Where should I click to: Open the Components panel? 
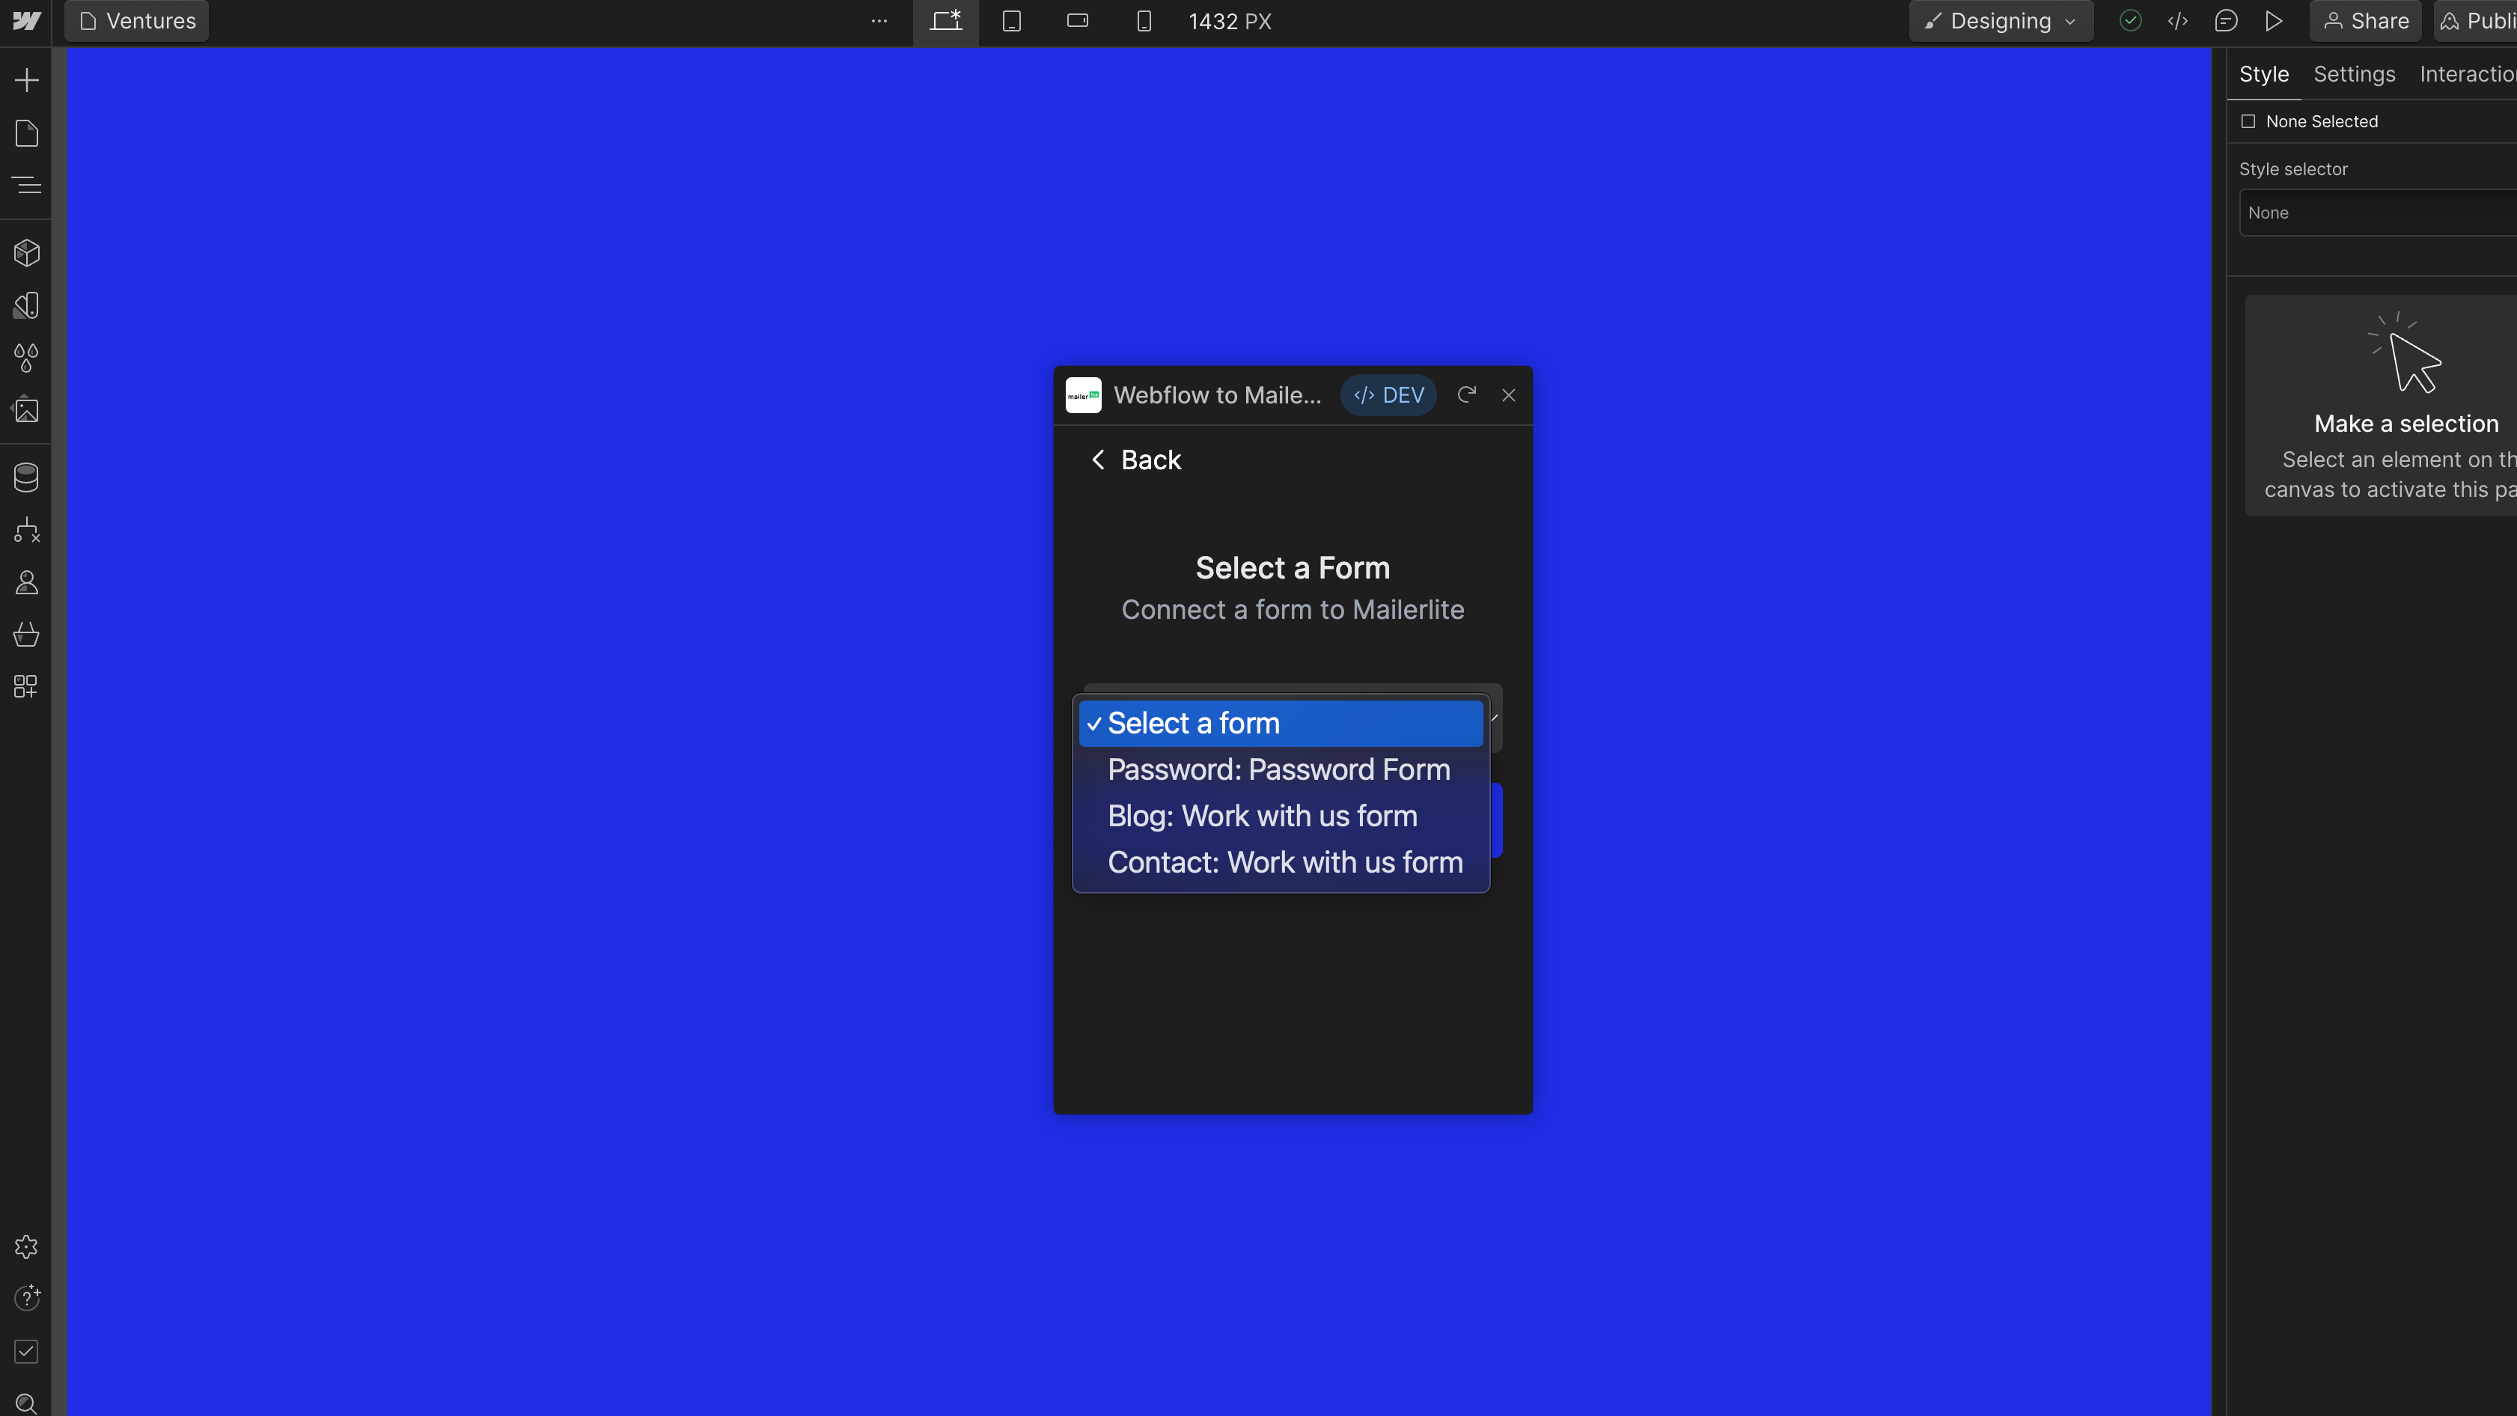point(26,253)
